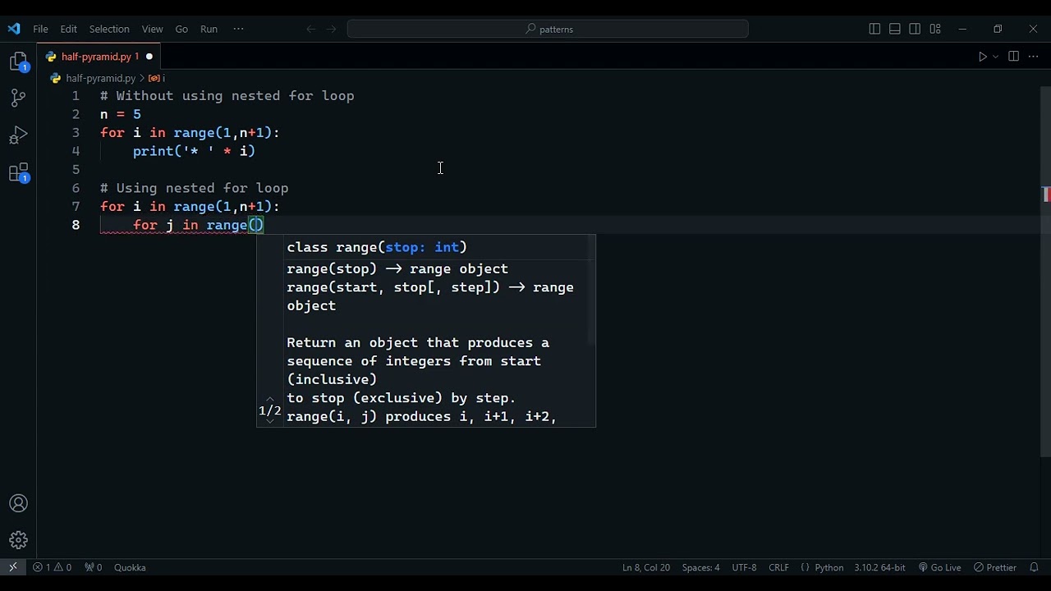Open the Run and Debug view

[18, 135]
